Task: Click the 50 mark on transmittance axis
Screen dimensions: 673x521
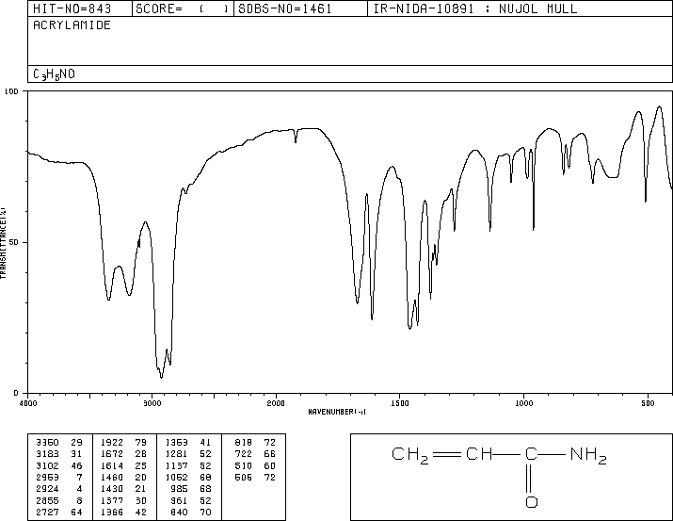Action: [x=15, y=242]
